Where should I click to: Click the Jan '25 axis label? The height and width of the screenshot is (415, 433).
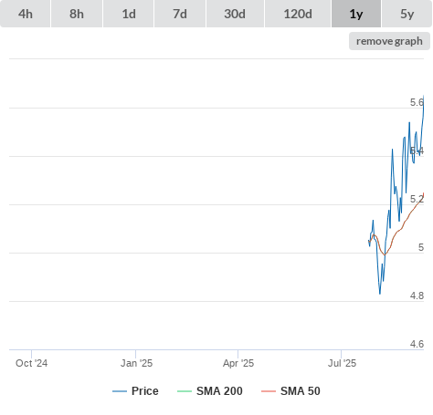point(136,363)
